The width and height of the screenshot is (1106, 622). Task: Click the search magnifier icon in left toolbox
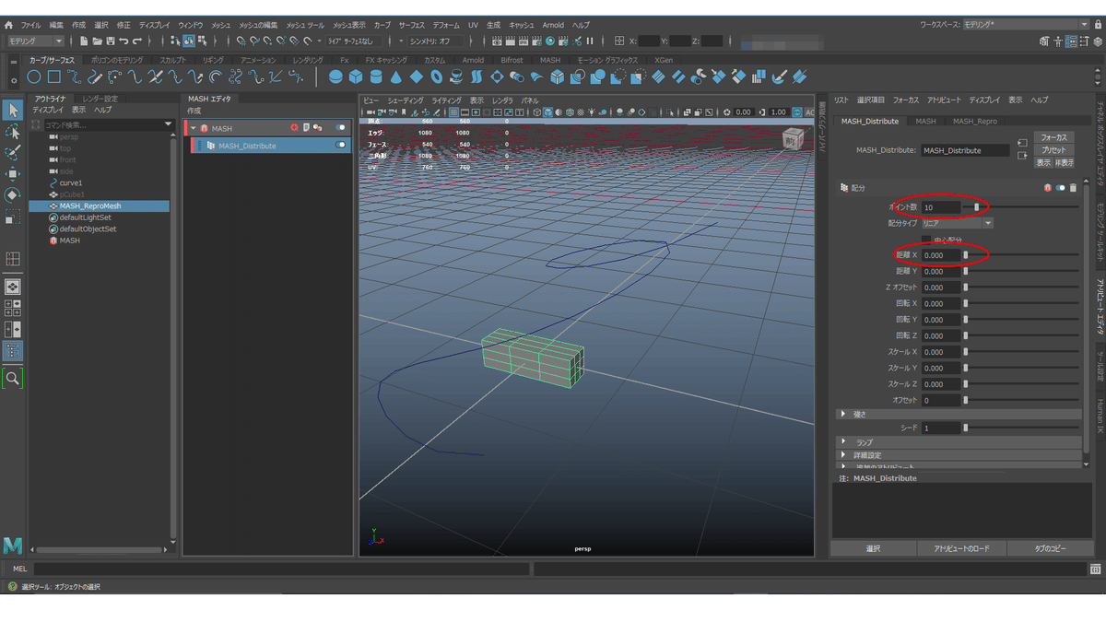click(13, 378)
